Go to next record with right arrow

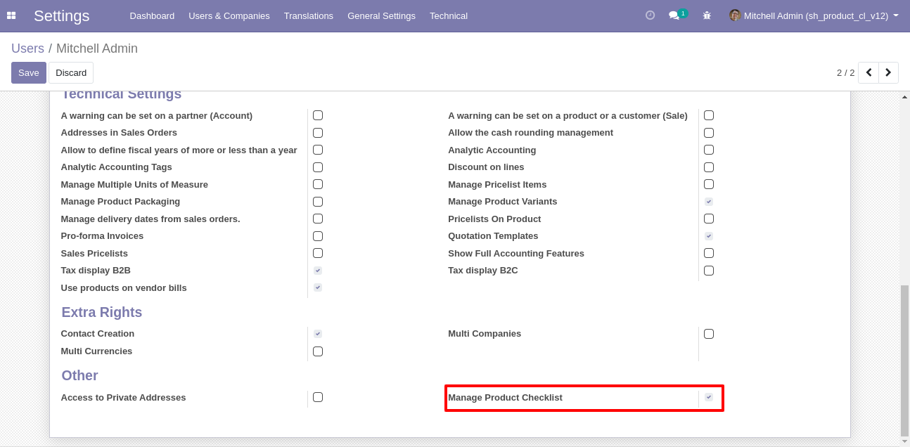(888, 72)
